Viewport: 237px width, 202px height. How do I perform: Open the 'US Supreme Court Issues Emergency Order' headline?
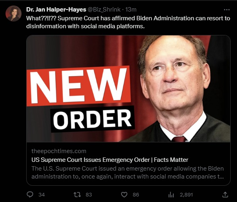(110, 160)
